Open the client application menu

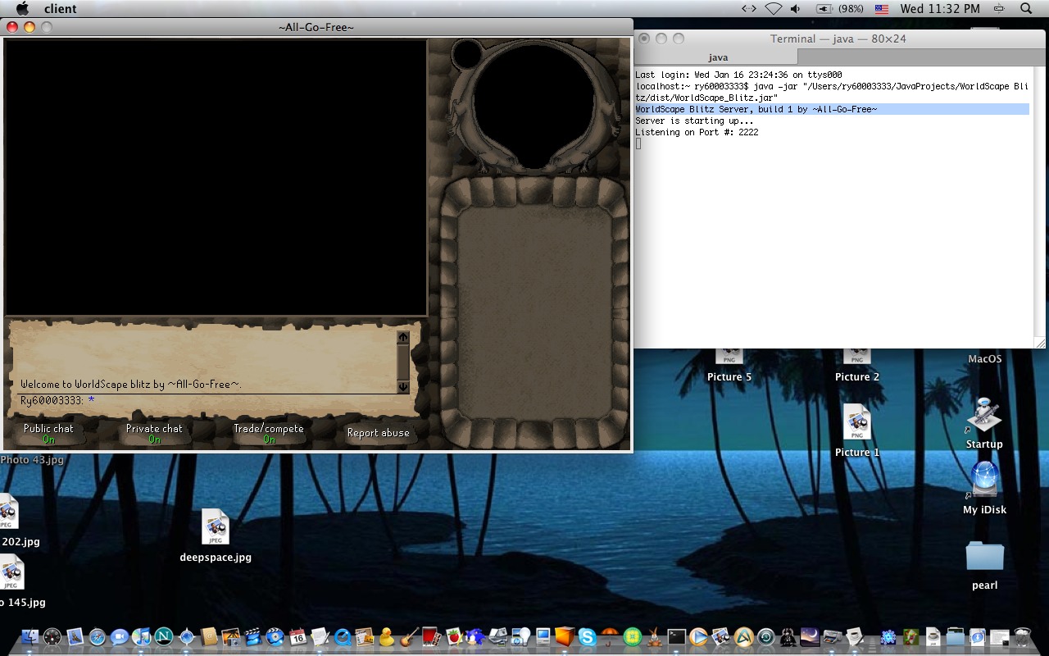tap(61, 8)
